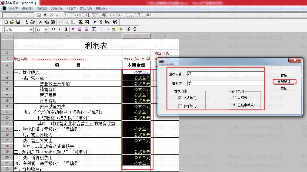307x172 pixels.
Task: Select the context help arrow icon
Action: click(x=115, y=22)
